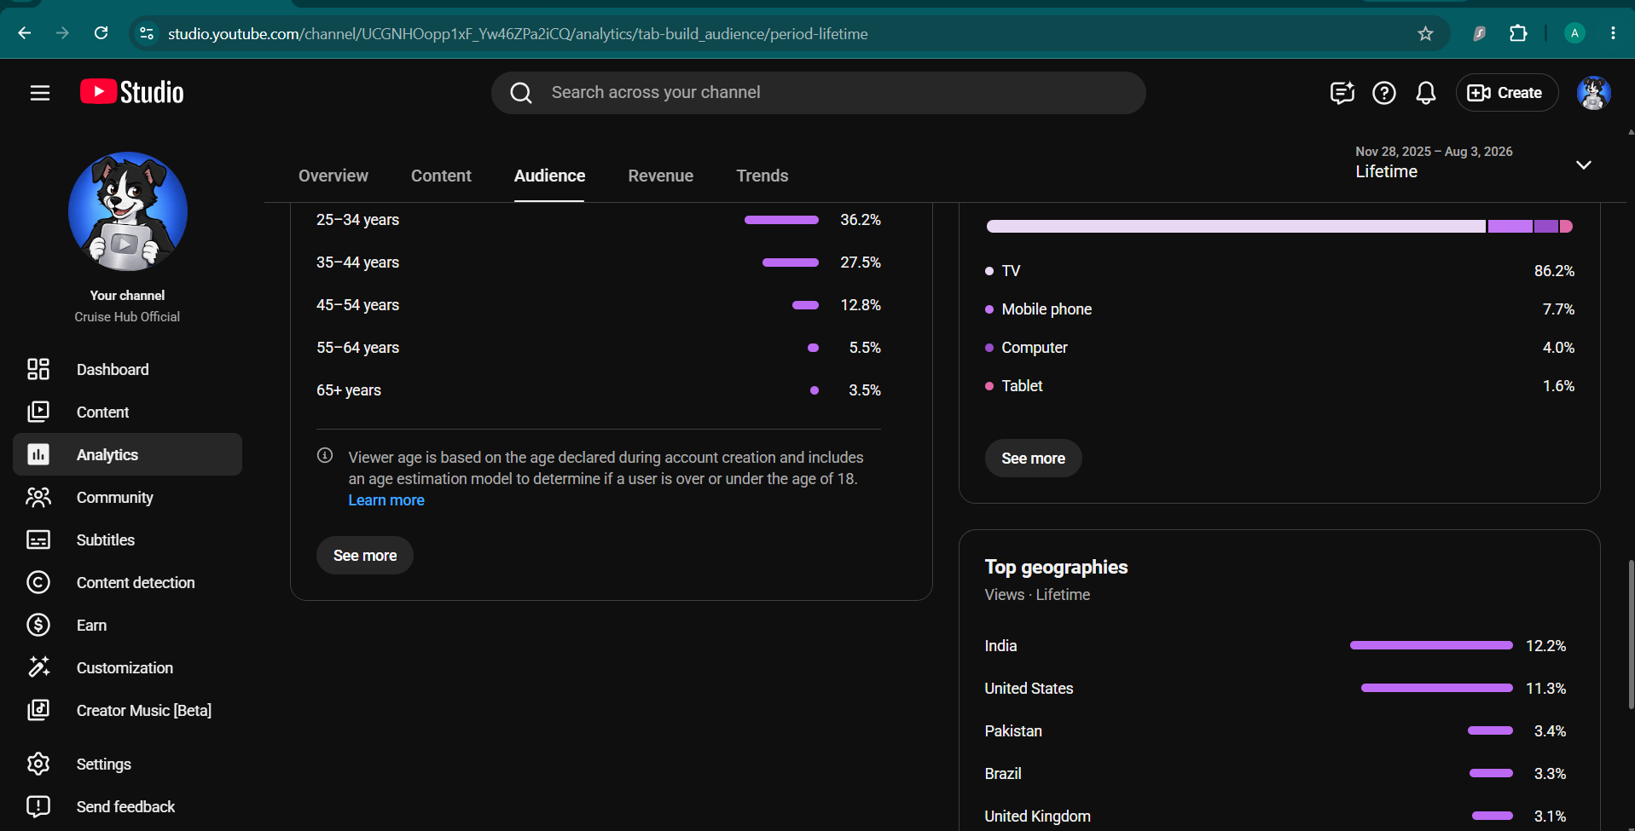Click the Mobile phone device row

click(1279, 309)
